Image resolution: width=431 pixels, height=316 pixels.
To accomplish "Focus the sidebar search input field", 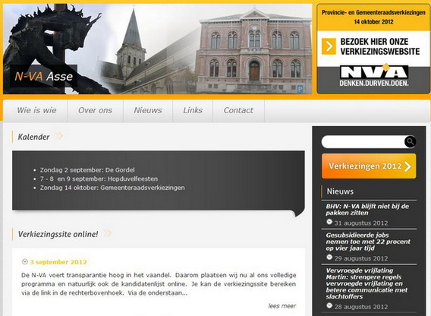I will point(363,142).
